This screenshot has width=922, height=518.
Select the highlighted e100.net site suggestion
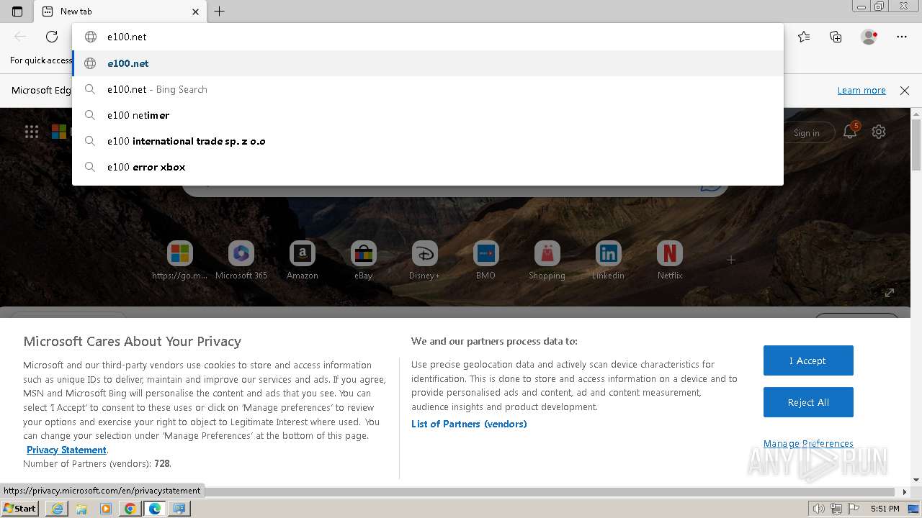click(428, 63)
